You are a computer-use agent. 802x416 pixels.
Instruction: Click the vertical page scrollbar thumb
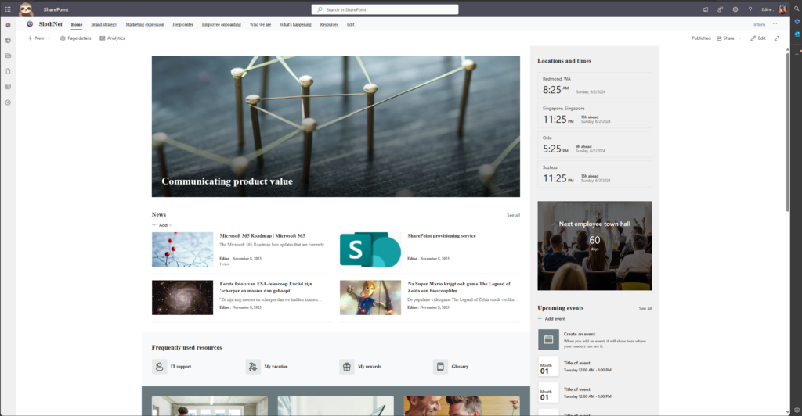(788, 131)
